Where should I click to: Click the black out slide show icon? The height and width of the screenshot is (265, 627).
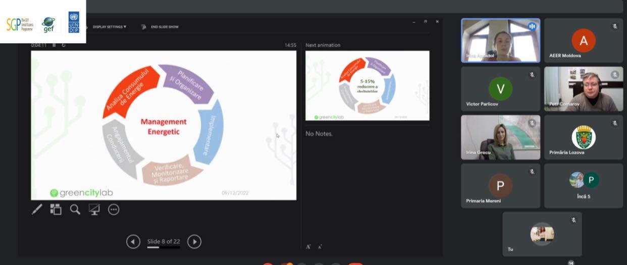coord(94,209)
